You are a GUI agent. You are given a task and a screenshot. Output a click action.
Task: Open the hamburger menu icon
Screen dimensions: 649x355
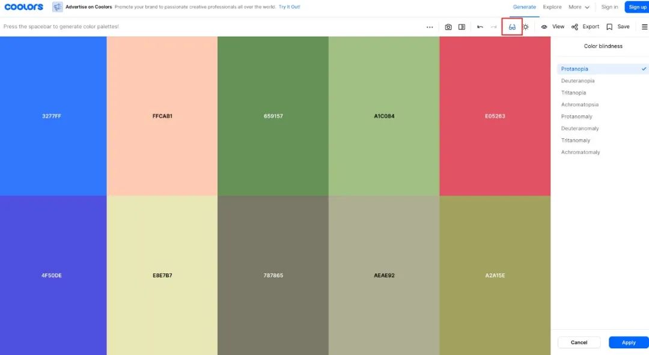click(644, 27)
